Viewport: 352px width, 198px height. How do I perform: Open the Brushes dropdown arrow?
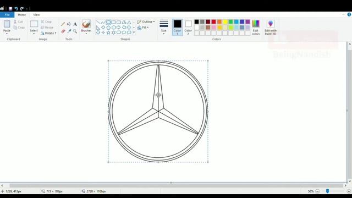[x=86, y=34]
